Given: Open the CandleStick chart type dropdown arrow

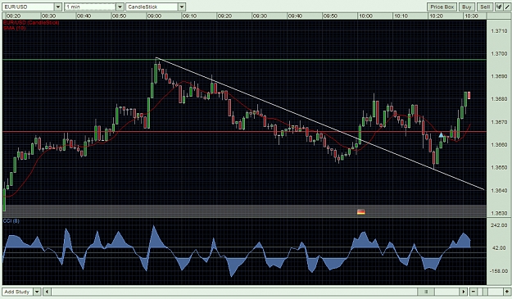Looking at the screenshot, I should pyautogui.click(x=182, y=7).
